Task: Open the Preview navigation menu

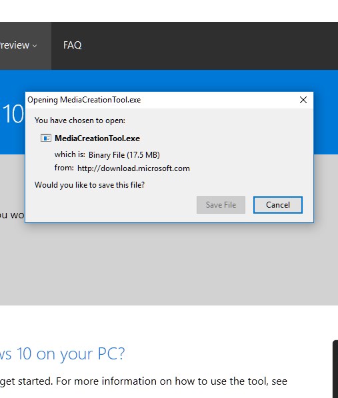Action: (x=18, y=45)
